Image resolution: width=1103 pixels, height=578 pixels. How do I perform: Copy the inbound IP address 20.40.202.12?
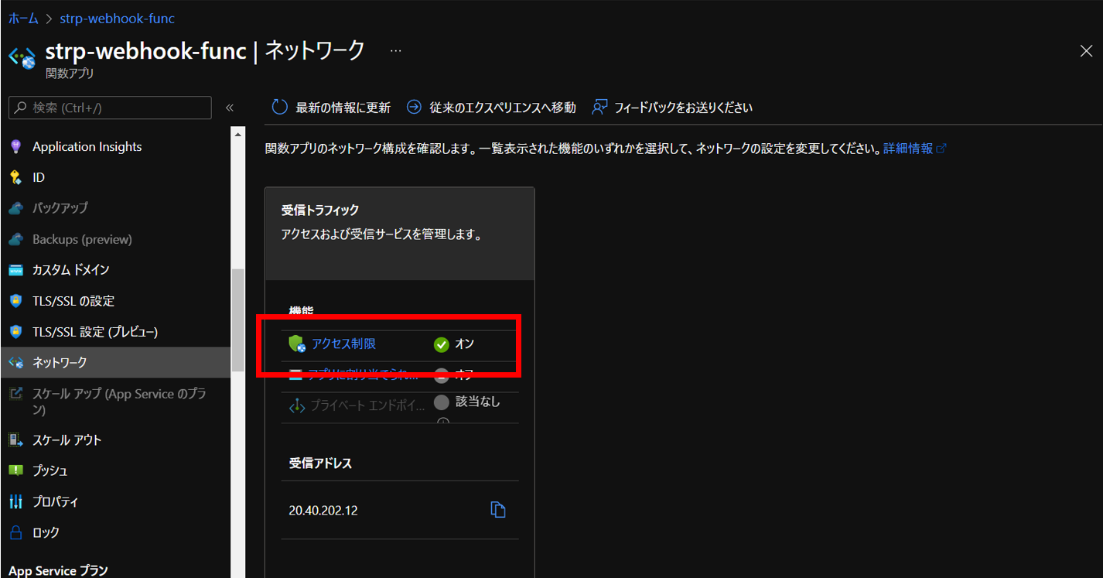498,509
